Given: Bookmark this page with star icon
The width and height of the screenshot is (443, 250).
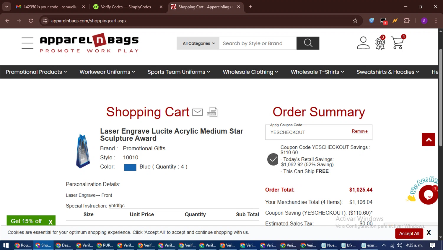Looking at the screenshot, I should coord(355,21).
